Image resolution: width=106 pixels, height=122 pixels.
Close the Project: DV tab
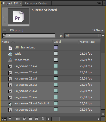20,3
